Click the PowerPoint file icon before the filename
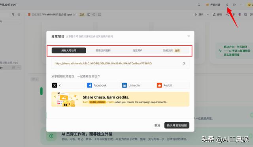Viewport: 253px width, 147px height. click(x=29, y=15)
